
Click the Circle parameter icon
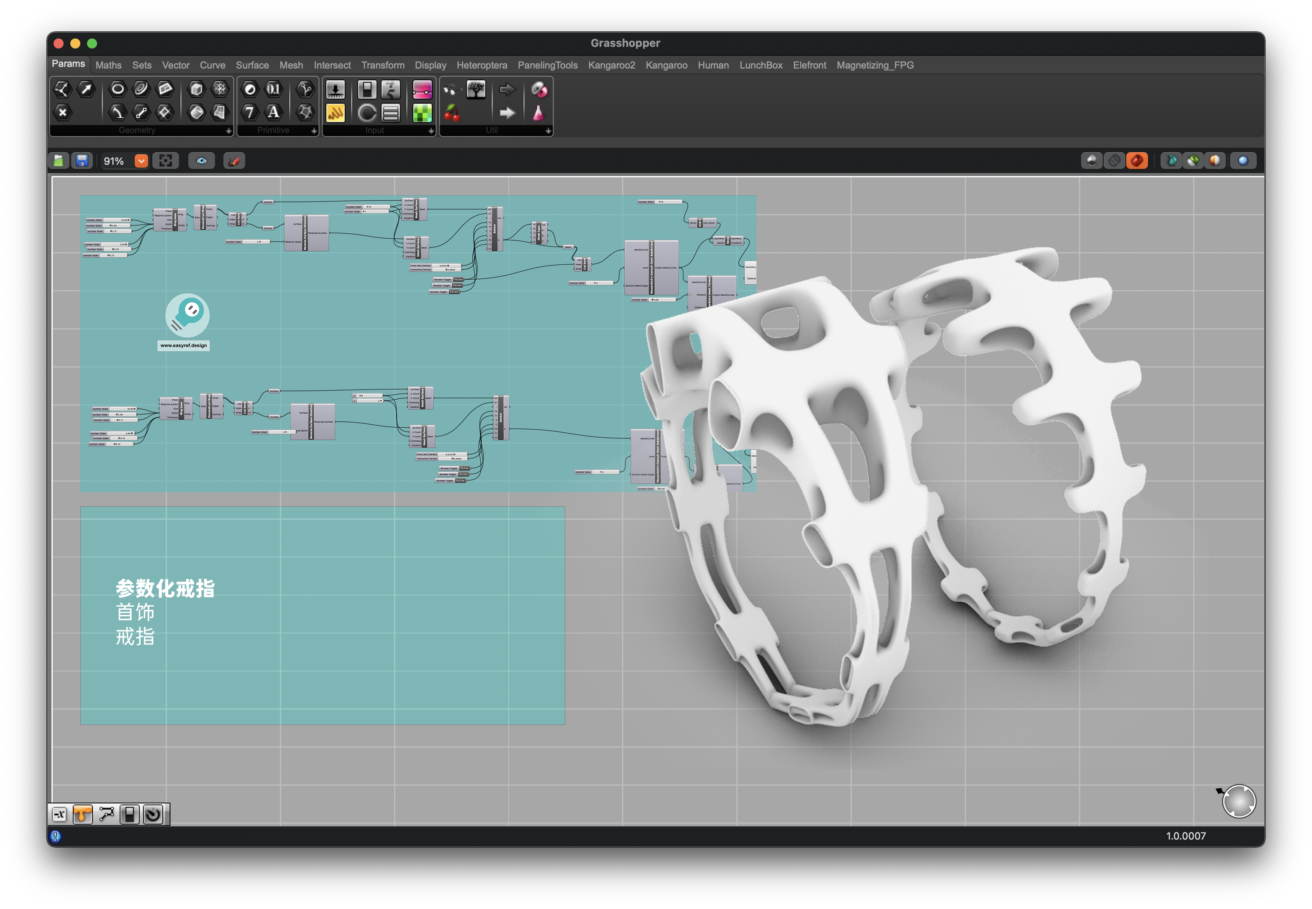[118, 89]
